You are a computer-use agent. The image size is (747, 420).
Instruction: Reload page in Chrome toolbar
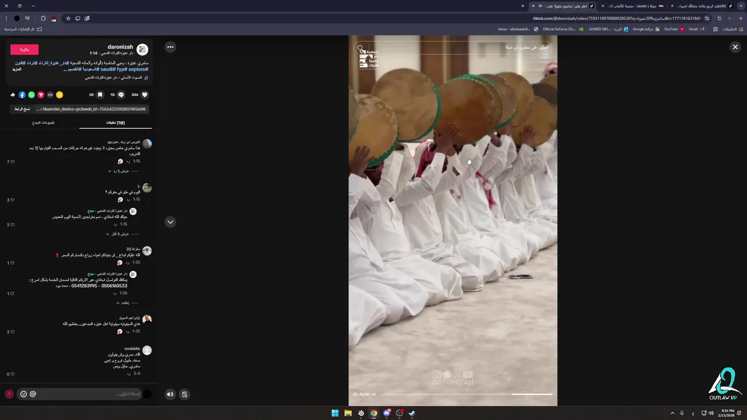tap(719, 18)
